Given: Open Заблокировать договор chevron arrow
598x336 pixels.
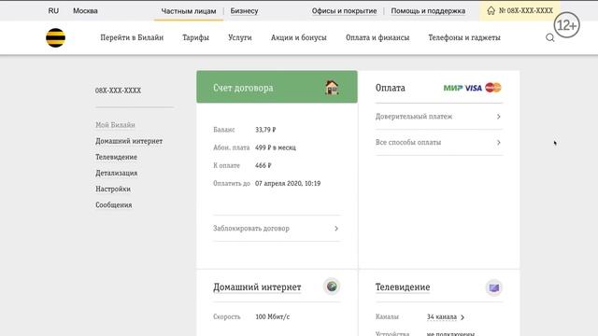Looking at the screenshot, I should 336,229.
